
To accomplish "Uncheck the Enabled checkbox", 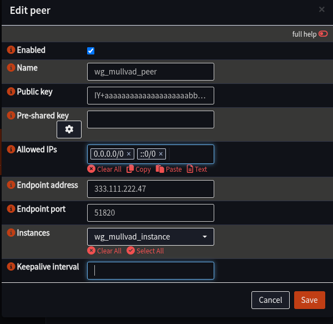I will point(90,51).
